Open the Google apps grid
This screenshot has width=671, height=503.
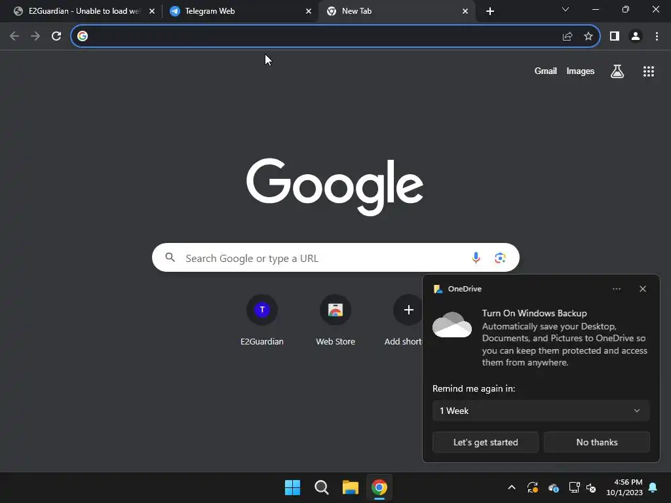pyautogui.click(x=649, y=71)
